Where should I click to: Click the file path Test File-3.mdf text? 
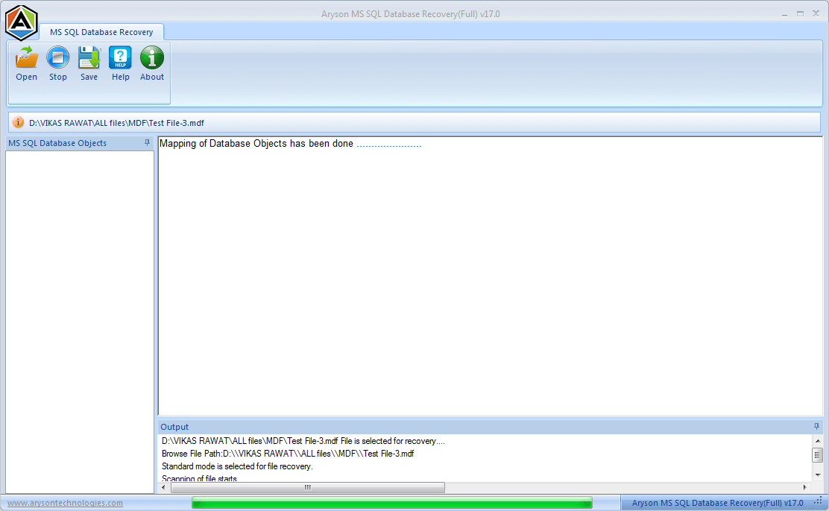pyautogui.click(x=116, y=123)
